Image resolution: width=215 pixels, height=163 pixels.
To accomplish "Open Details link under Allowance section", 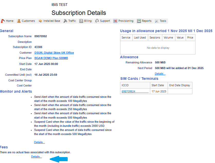I will point(160,74).
